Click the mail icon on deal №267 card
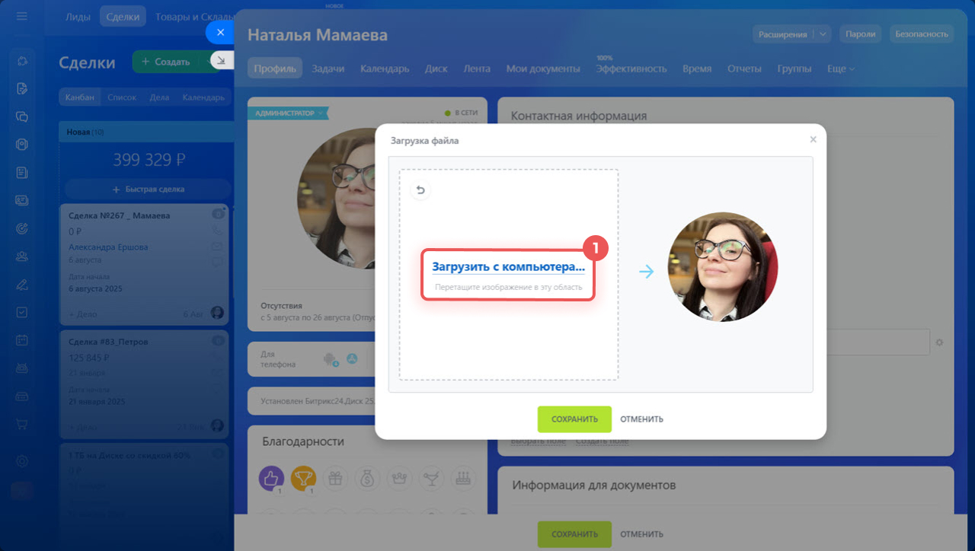 (217, 246)
